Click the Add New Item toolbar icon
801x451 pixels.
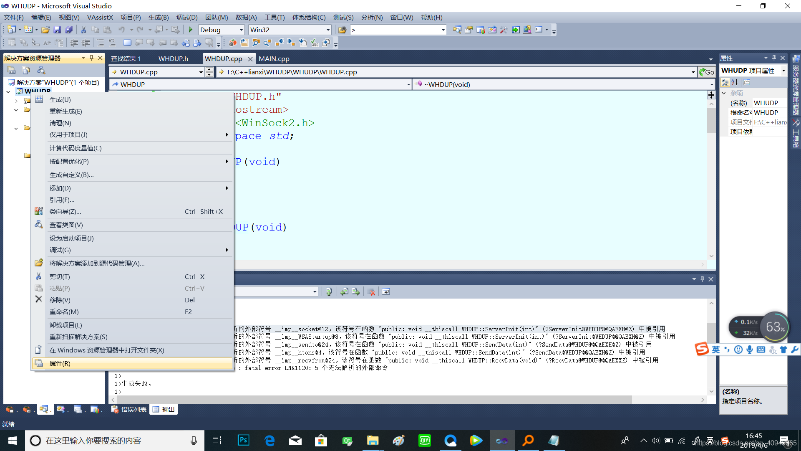pyautogui.click(x=28, y=30)
